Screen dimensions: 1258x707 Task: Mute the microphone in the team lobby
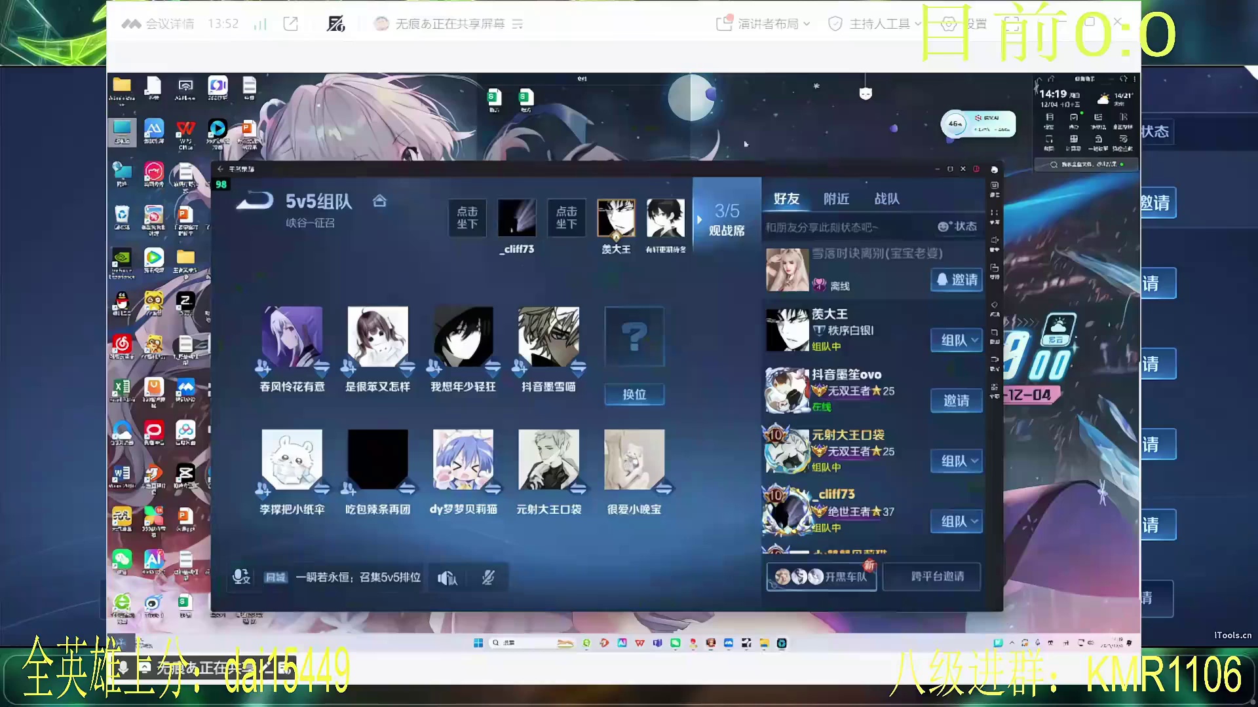488,577
